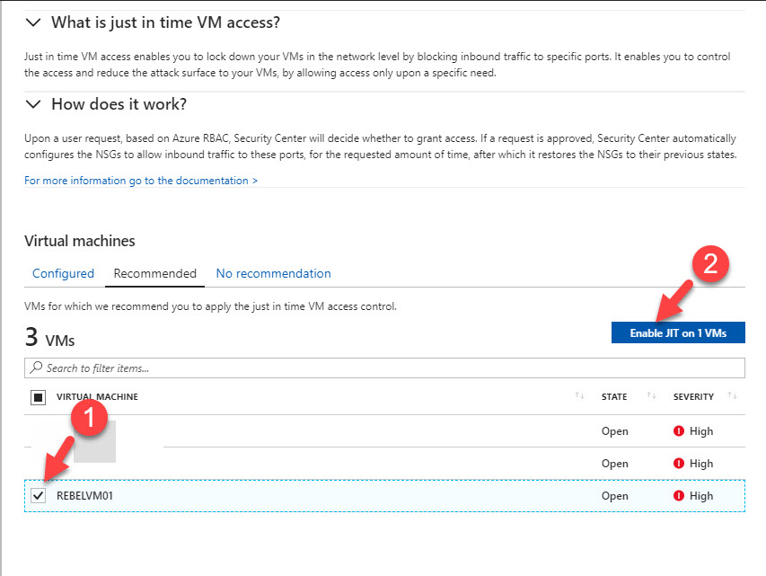This screenshot has height=576, width=766.
Task: Uncheck the REBELVM01 checkbox
Action: (x=38, y=496)
